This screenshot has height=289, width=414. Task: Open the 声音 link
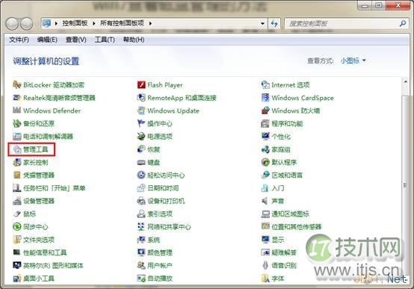(x=278, y=201)
